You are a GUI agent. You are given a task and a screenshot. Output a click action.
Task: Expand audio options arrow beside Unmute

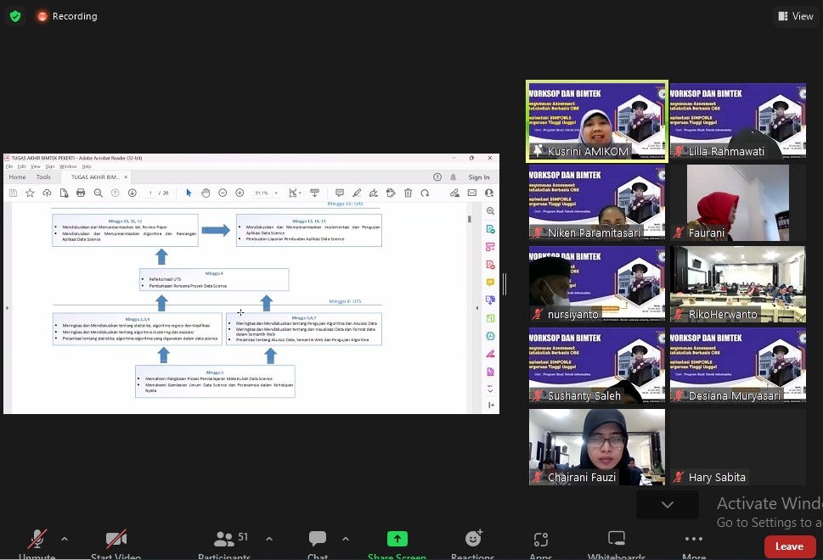64,539
